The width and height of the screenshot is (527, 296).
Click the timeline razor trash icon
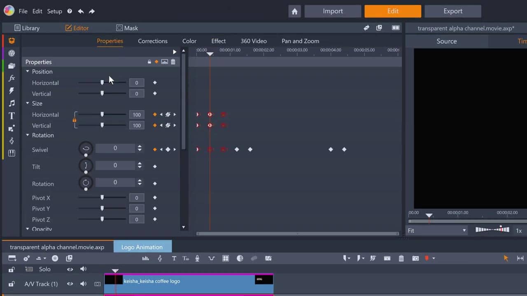(401, 258)
